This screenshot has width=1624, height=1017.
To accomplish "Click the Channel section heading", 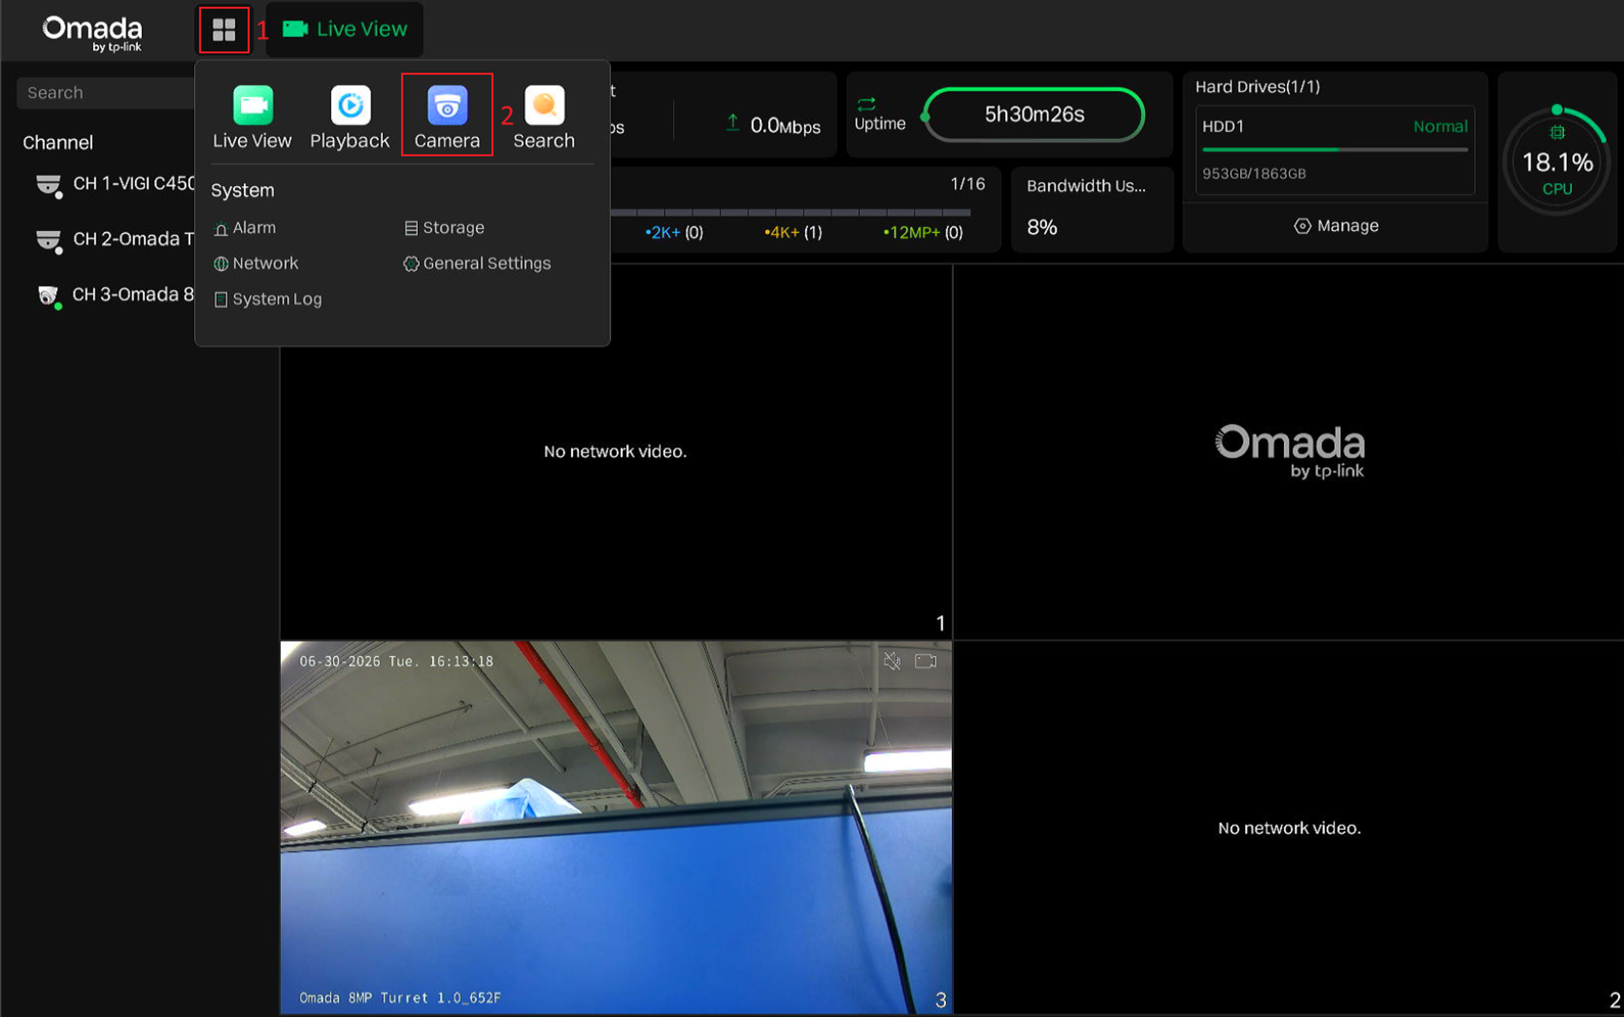I will pos(58,143).
